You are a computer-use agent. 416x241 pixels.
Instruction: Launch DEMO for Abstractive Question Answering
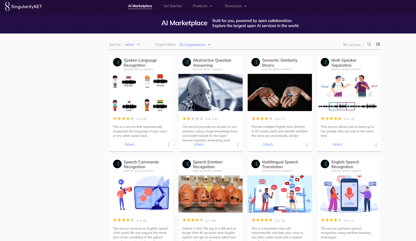click(x=199, y=145)
